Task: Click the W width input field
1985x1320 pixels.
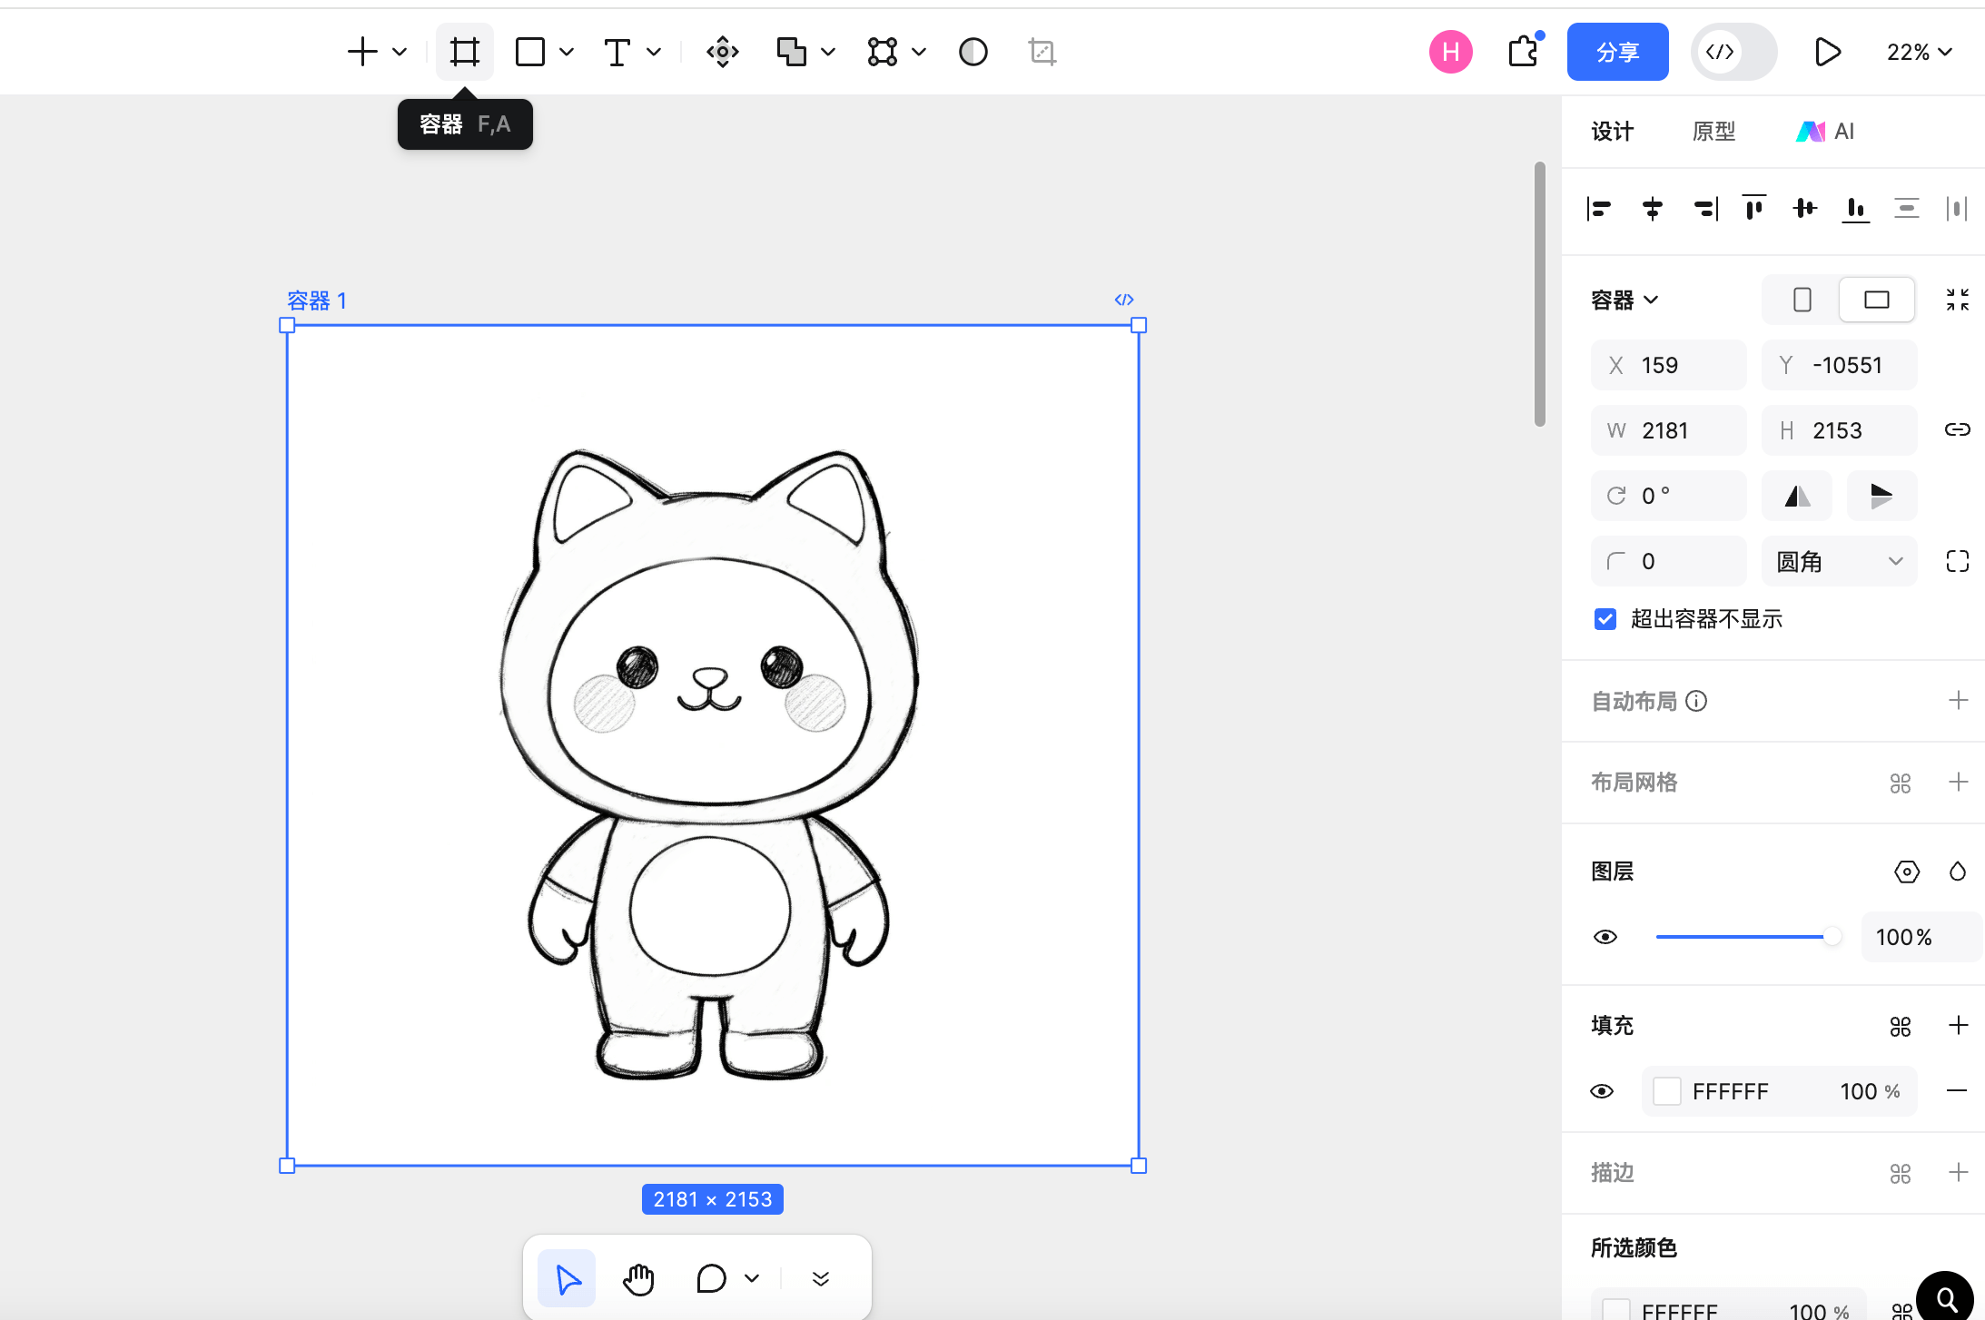Action: click(x=1669, y=430)
